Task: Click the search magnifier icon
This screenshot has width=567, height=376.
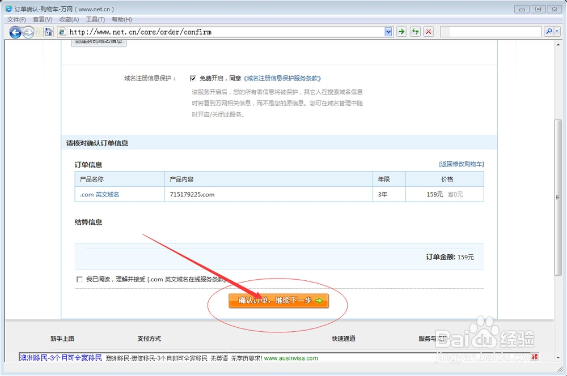Action: 549,32
